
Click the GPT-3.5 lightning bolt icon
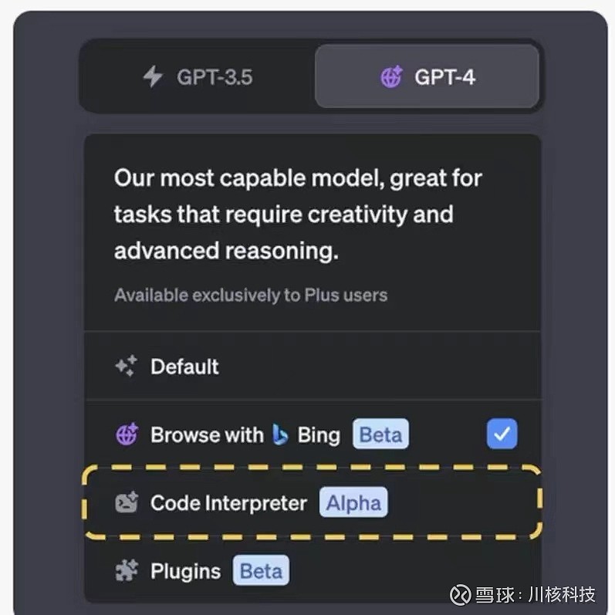(153, 77)
